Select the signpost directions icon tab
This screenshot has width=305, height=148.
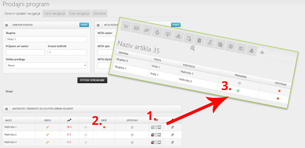262,53
